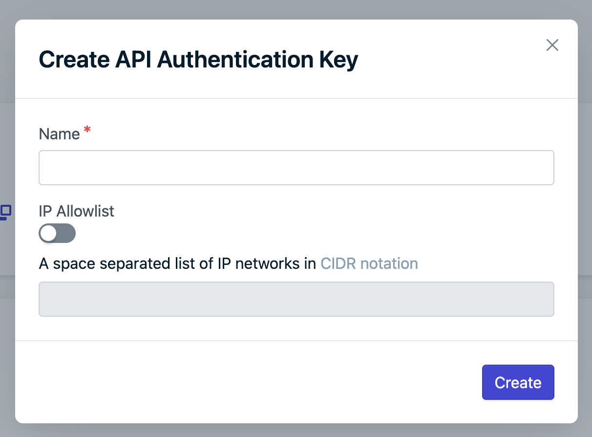Image resolution: width=592 pixels, height=437 pixels.
Task: Click the word "Create" in the dialog heading
Action: [74, 60]
